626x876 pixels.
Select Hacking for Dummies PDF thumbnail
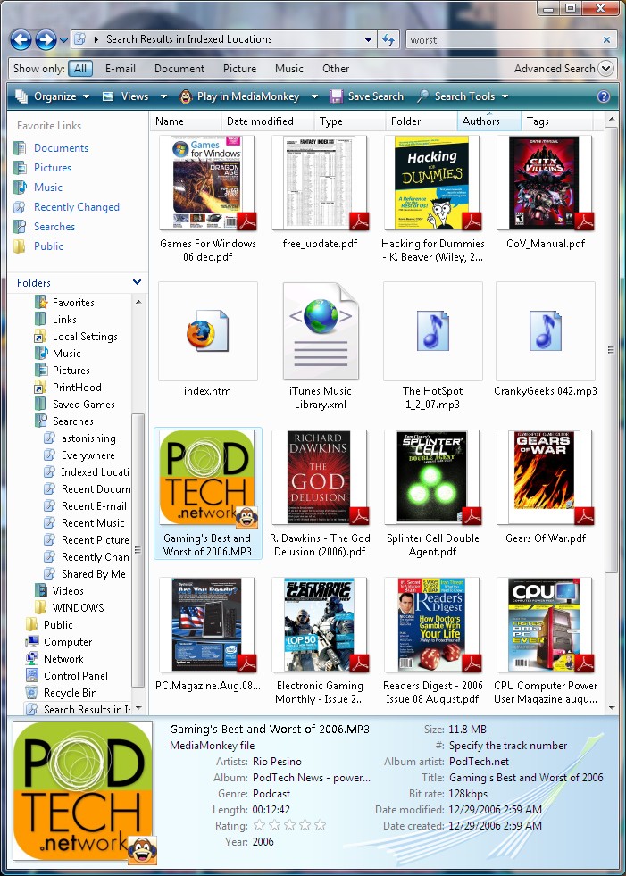[x=432, y=183]
